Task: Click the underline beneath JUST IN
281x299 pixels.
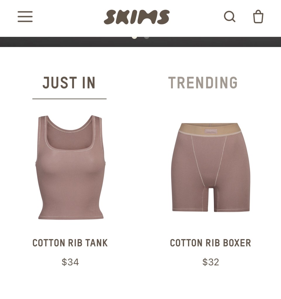Action: [x=69, y=99]
